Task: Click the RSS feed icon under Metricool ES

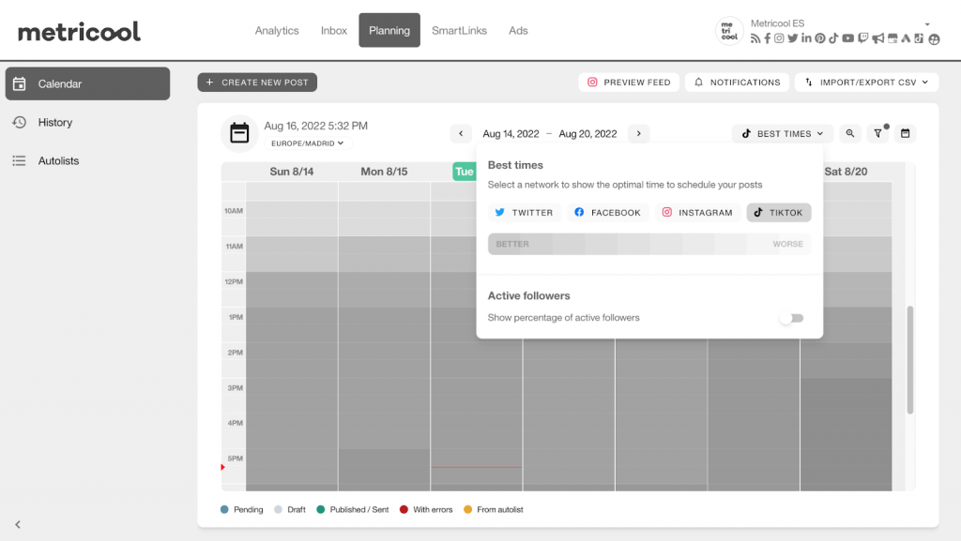Action: 755,38
